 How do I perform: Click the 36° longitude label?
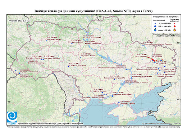coord(134,16)
